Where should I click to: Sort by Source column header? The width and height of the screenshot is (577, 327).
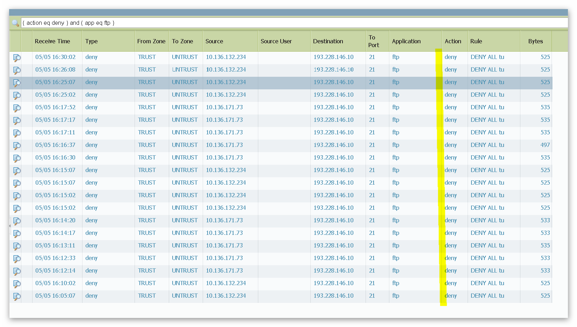[x=230, y=41]
